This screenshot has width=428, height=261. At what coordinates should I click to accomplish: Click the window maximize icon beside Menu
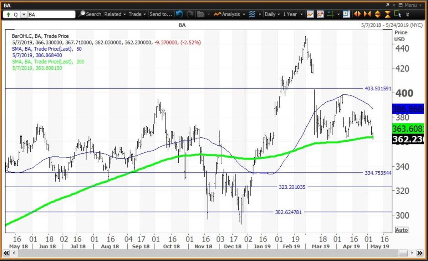(x=400, y=5)
